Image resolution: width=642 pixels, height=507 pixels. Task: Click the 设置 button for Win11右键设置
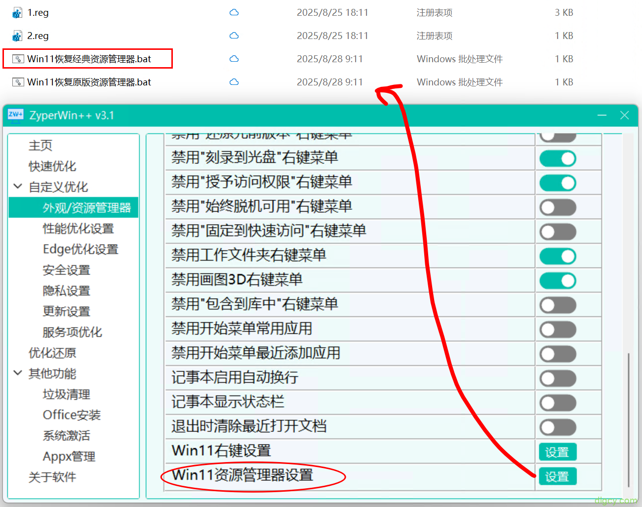coord(558,451)
